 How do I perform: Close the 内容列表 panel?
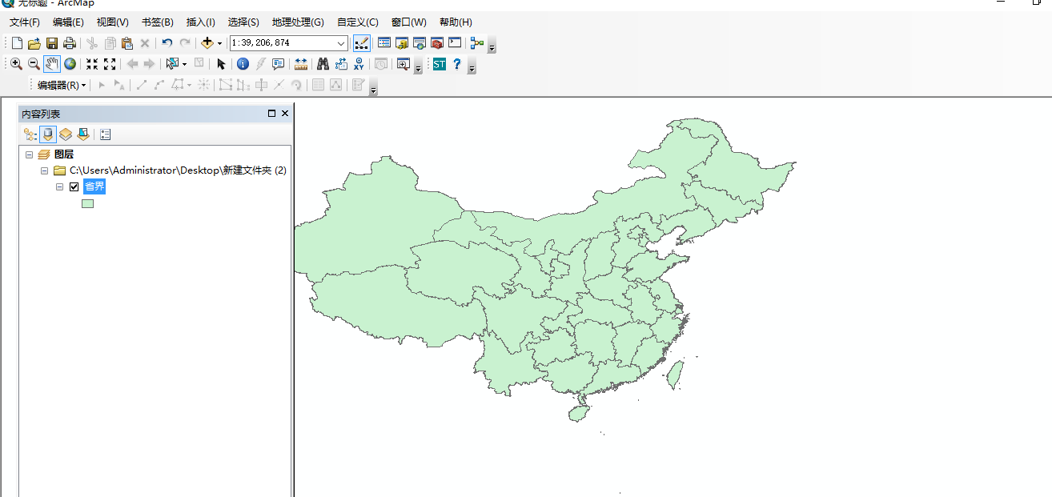tap(285, 114)
